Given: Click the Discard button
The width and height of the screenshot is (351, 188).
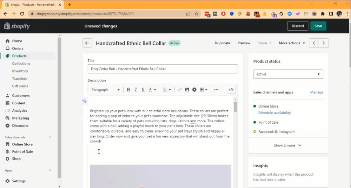Looking at the screenshot, I should point(298,26).
